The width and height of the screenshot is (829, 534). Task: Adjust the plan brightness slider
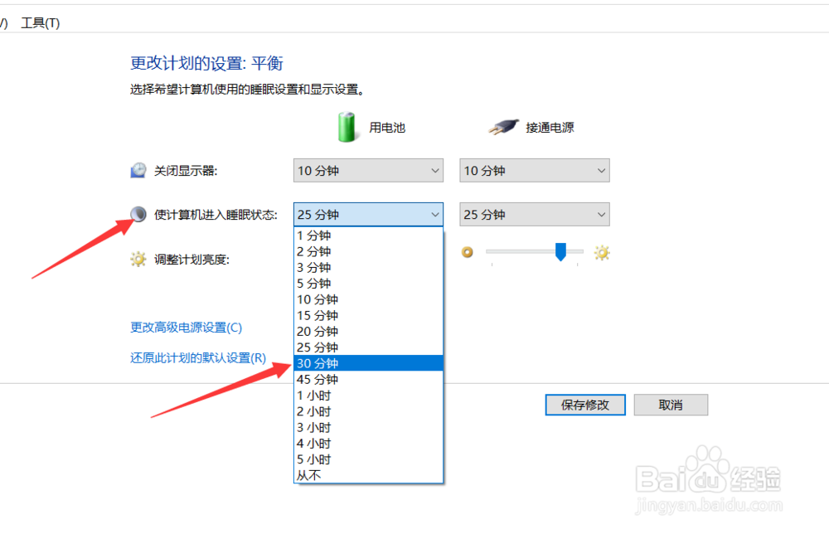560,252
